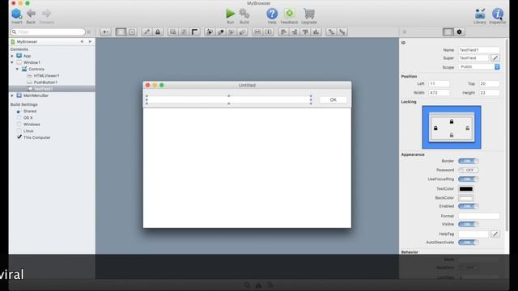Toggle the Enabled switch
This screenshot has height=291, width=518.
pos(468,207)
